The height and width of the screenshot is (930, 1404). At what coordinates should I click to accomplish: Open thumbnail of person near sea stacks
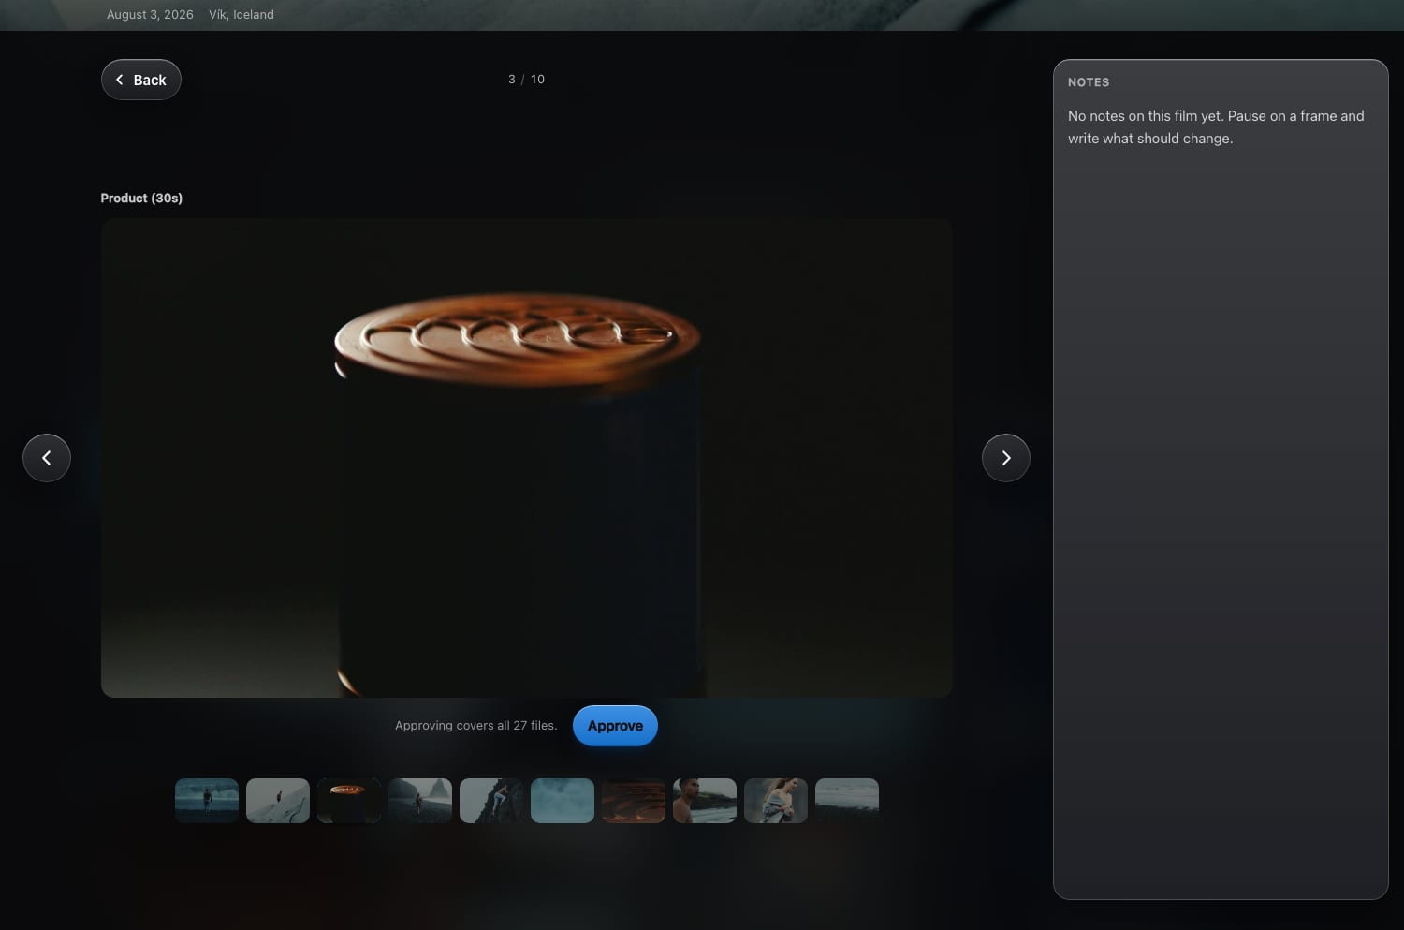click(x=420, y=801)
